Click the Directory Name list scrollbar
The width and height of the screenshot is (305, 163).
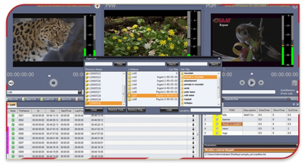coord(124,88)
